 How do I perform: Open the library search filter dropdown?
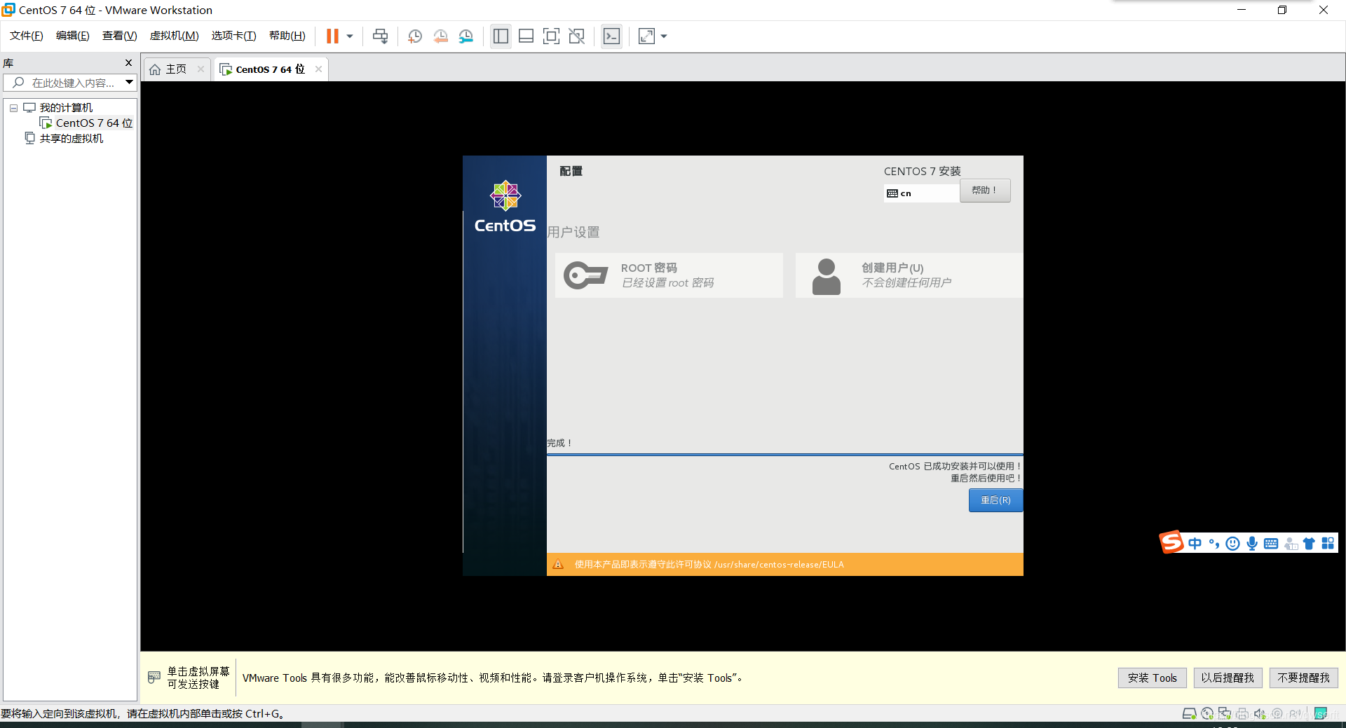tap(129, 83)
